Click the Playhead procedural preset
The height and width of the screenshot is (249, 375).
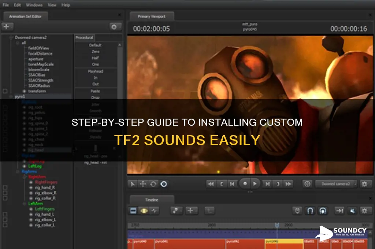[96, 71]
